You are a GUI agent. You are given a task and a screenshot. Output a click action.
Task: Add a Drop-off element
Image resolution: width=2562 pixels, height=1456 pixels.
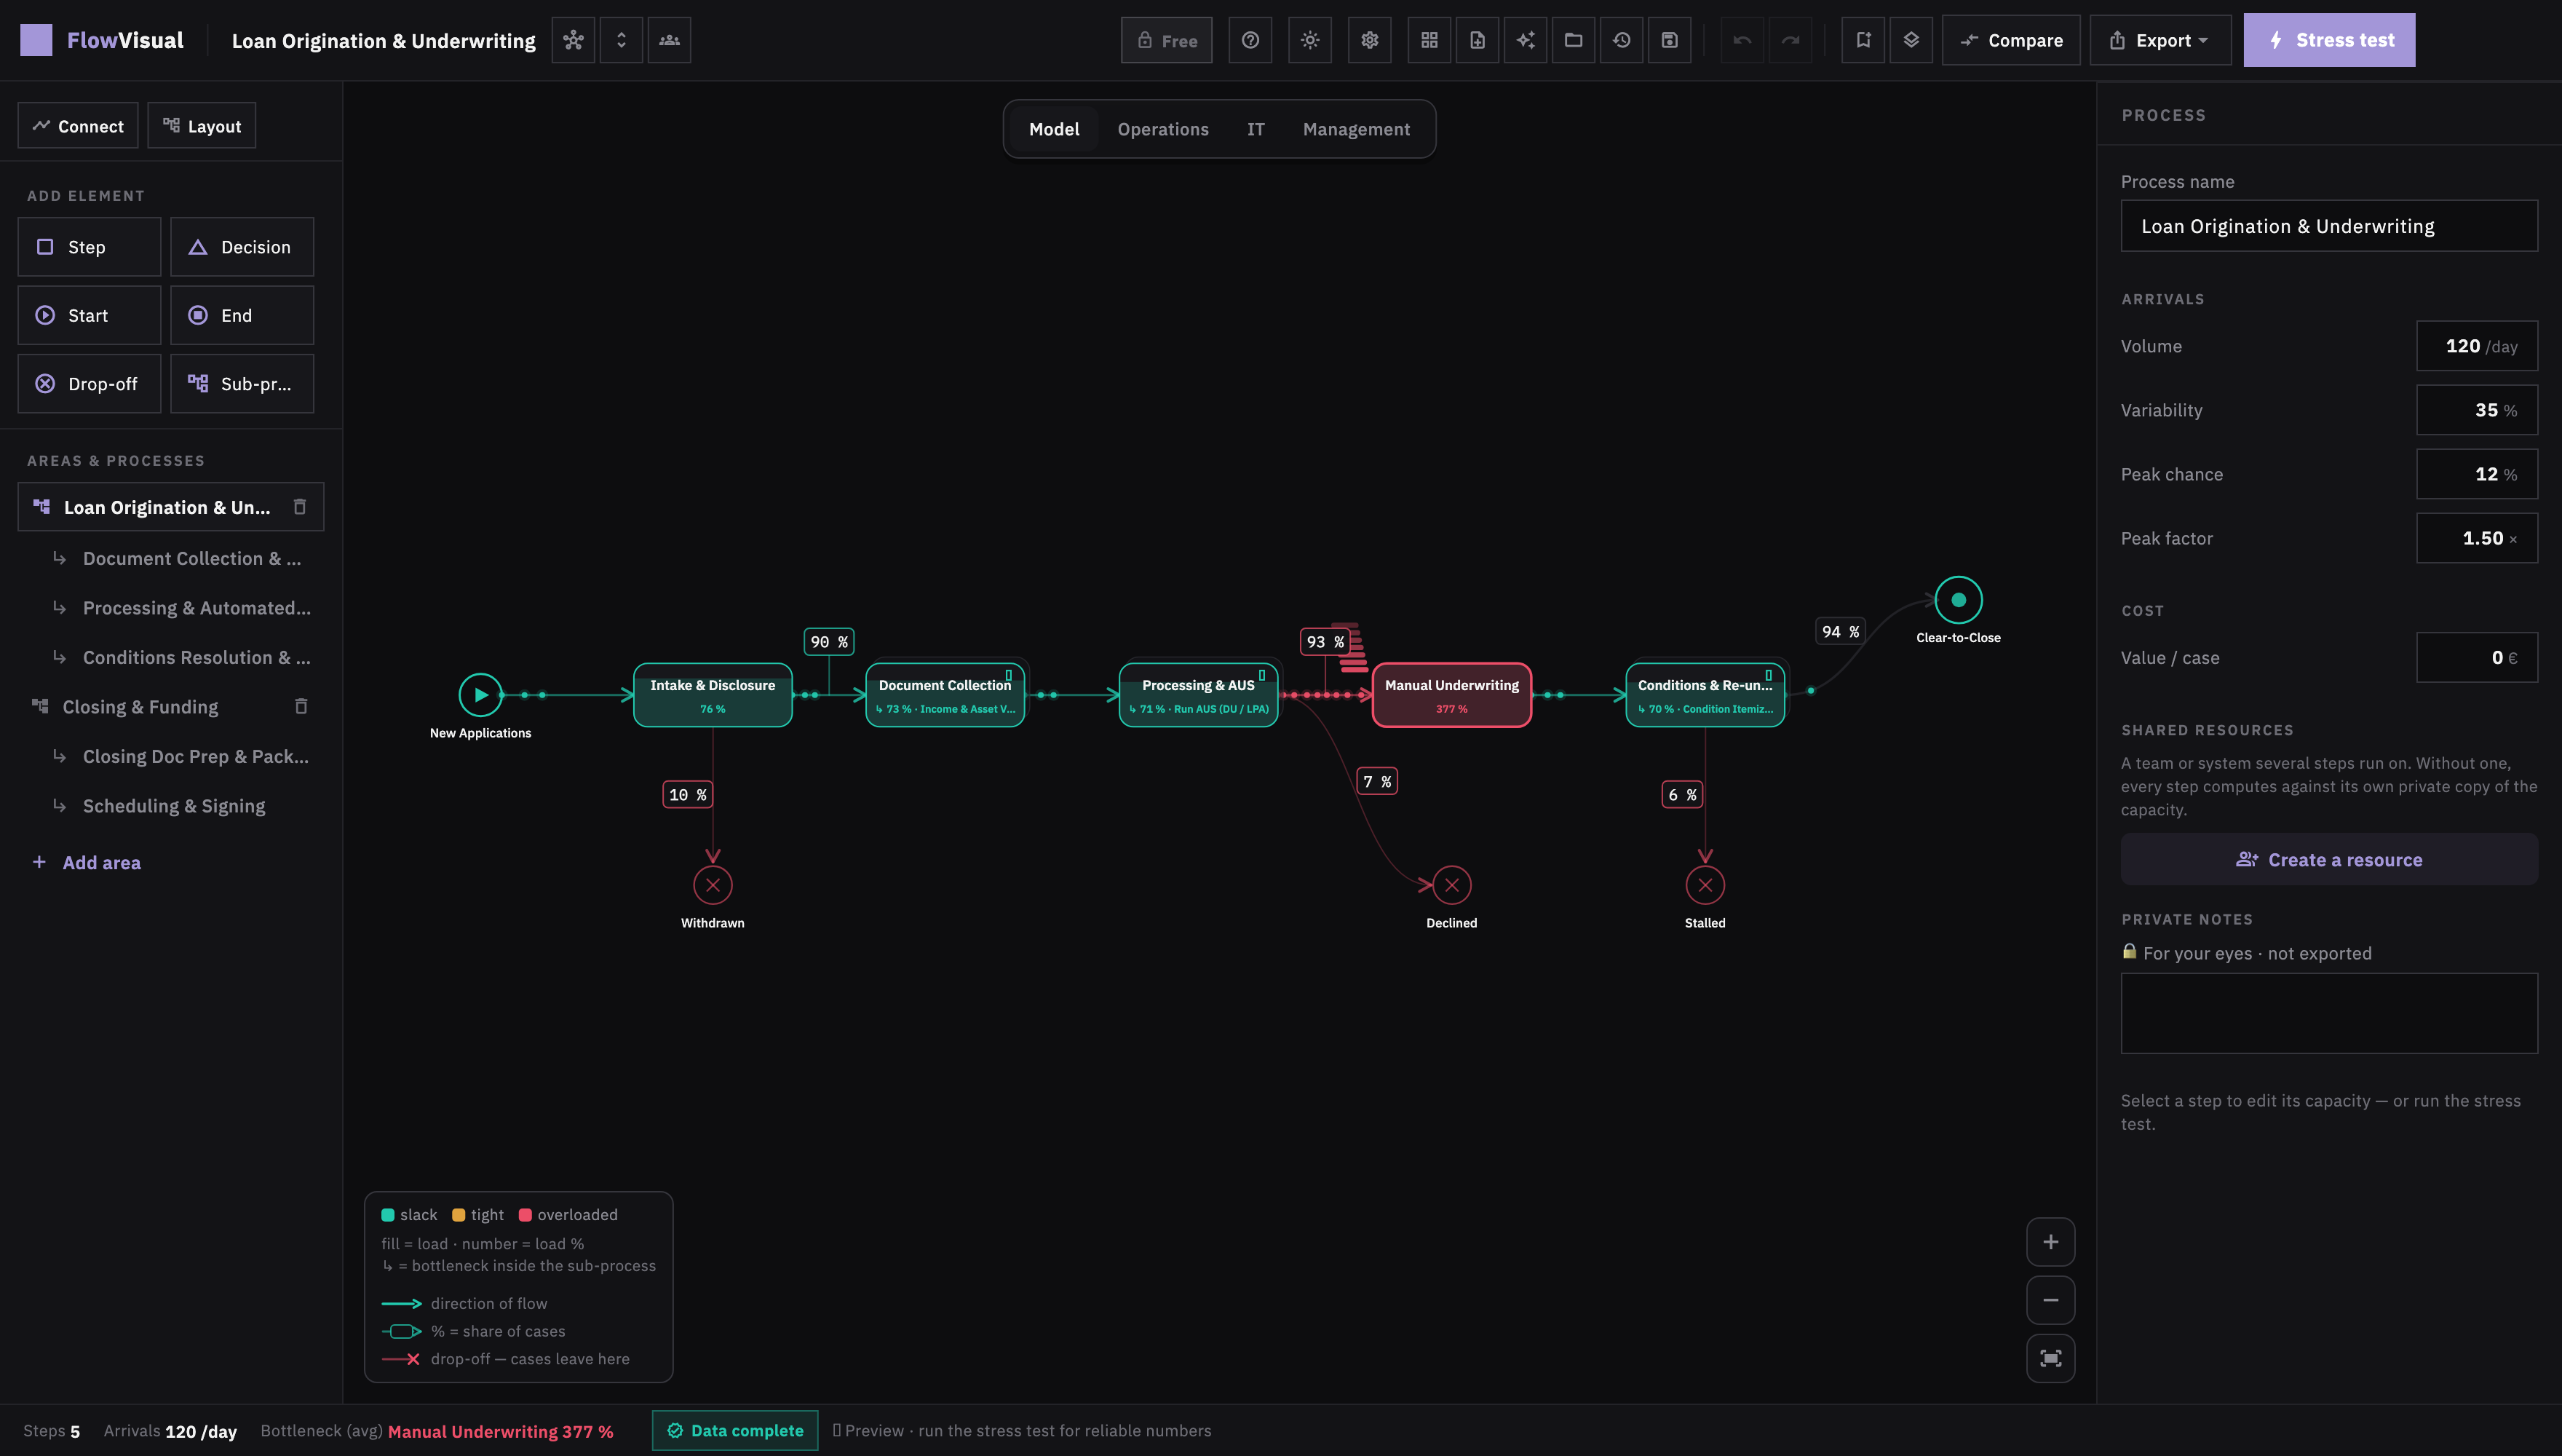tap(89, 384)
